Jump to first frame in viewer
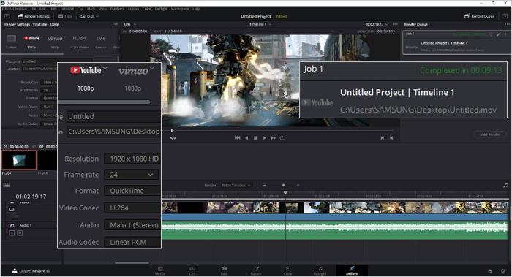This screenshot has height=277, width=512. point(238,138)
